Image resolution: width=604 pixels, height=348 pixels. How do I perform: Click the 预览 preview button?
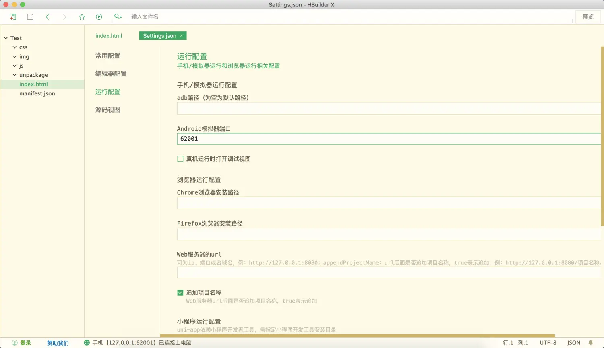tap(588, 17)
